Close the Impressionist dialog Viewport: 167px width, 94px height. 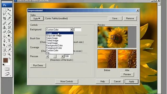click(138, 10)
